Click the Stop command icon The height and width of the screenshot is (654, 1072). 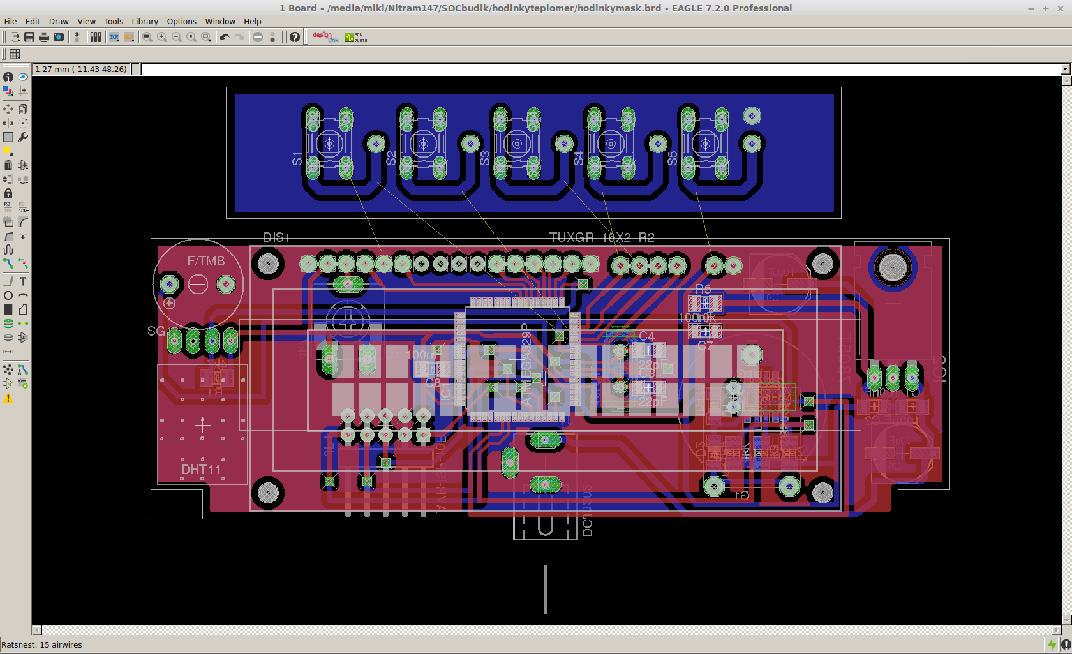tap(258, 37)
